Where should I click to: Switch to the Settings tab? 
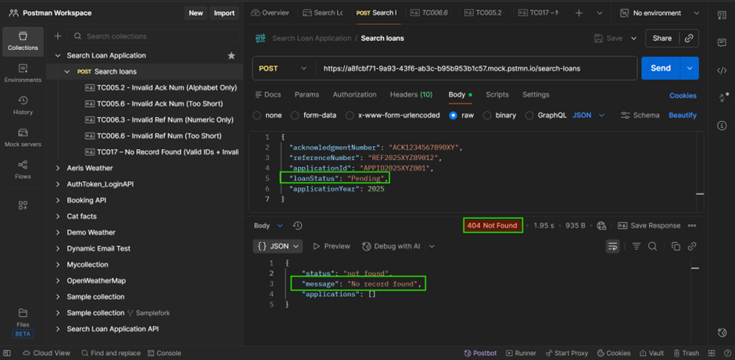(x=536, y=94)
